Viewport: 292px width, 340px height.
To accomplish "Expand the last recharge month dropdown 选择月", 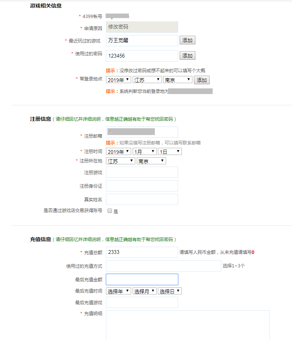I will [x=144, y=291].
